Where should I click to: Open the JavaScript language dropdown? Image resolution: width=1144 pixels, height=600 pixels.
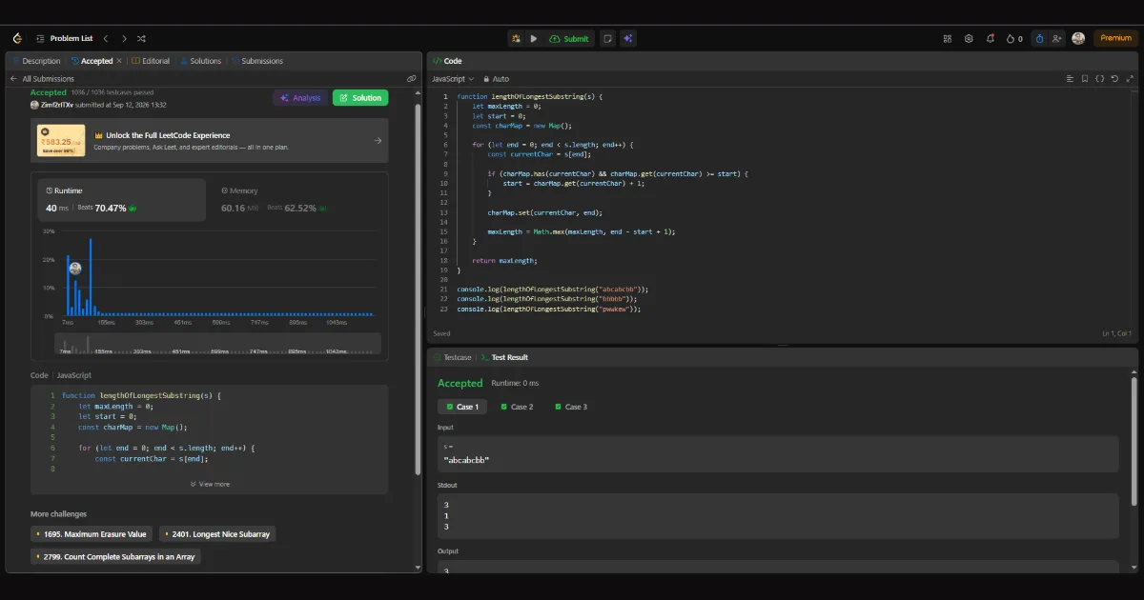(x=453, y=79)
